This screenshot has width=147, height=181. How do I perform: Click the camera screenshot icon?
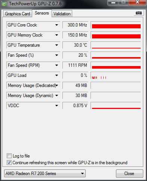[139, 13]
